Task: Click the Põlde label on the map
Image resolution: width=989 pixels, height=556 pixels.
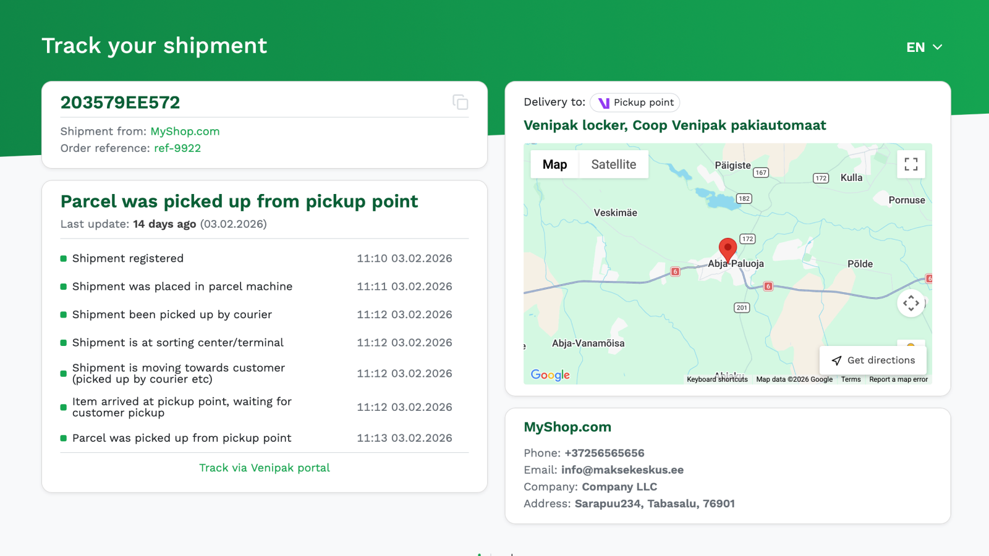Action: (x=860, y=264)
